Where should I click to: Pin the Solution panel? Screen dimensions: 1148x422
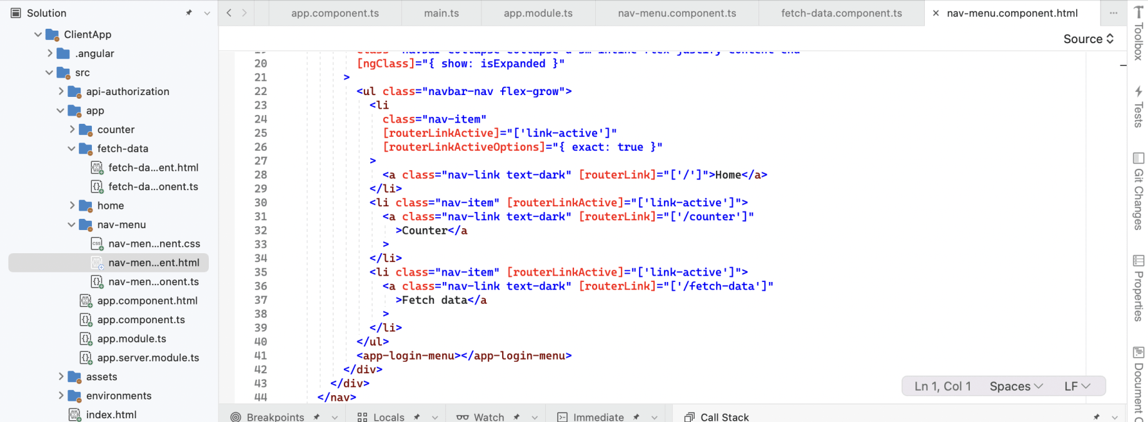coord(189,13)
